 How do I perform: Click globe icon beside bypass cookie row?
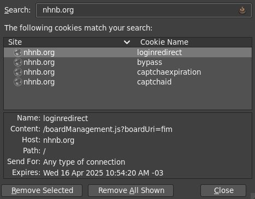[x=18, y=62]
